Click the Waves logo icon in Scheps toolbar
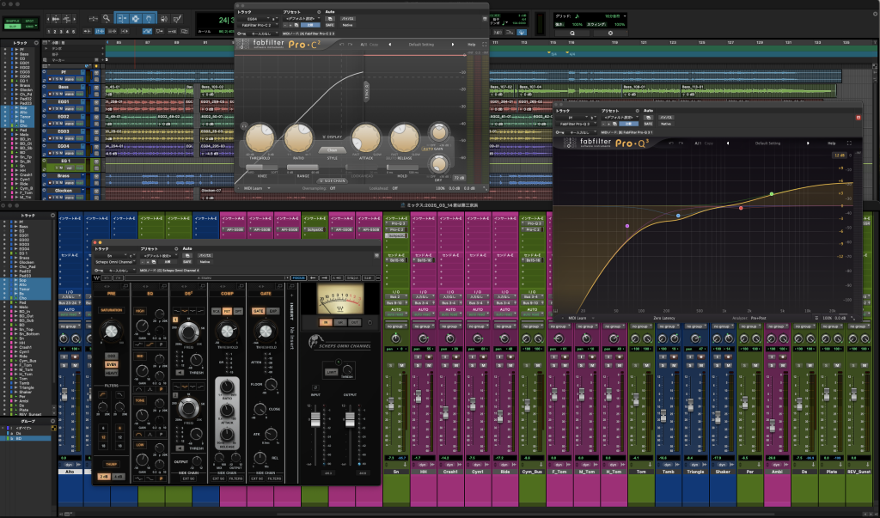Viewport: 880px width, 518px height. [x=96, y=277]
